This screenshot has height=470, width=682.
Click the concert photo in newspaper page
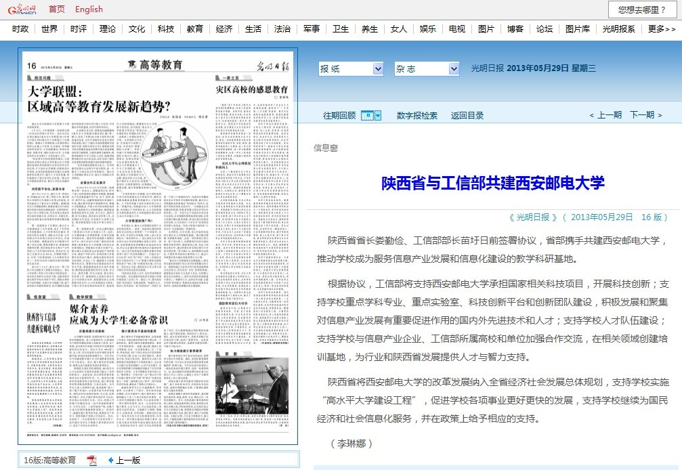coord(251,385)
